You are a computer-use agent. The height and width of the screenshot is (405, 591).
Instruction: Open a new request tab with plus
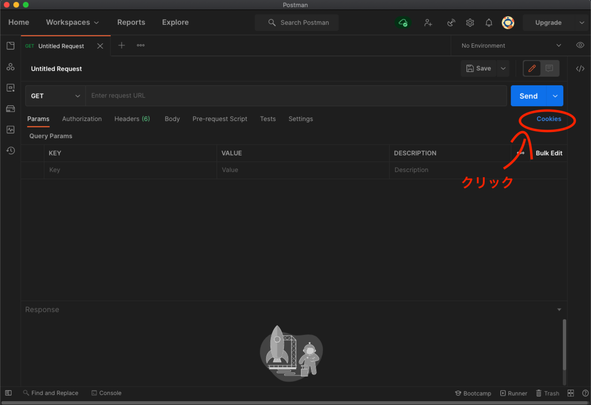[122, 45]
